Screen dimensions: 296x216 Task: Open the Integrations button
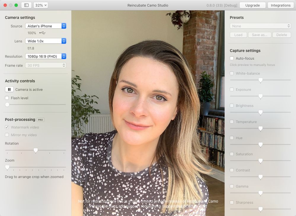(280, 5)
